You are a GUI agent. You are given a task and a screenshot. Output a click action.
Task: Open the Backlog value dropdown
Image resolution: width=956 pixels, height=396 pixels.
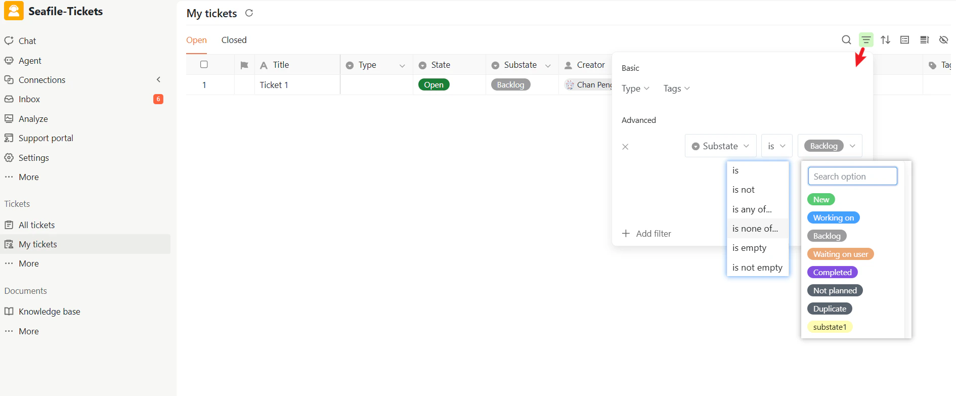(x=830, y=146)
